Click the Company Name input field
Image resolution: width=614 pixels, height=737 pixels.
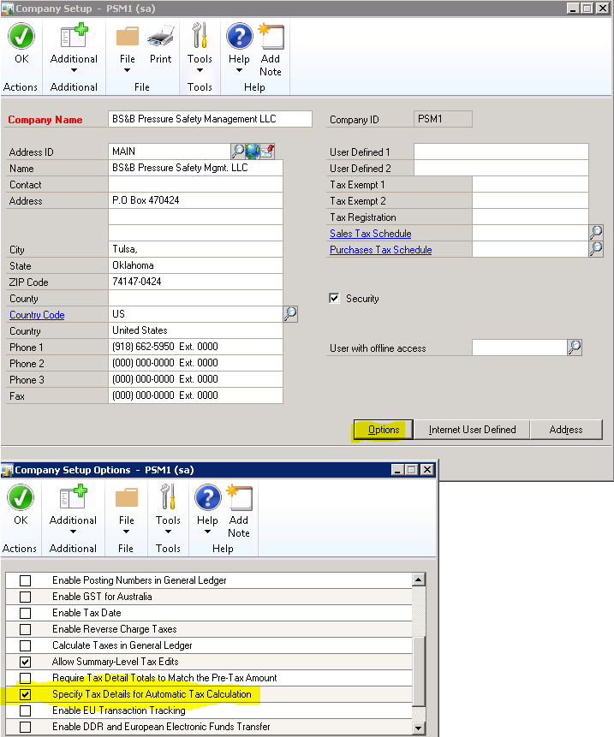pos(210,119)
